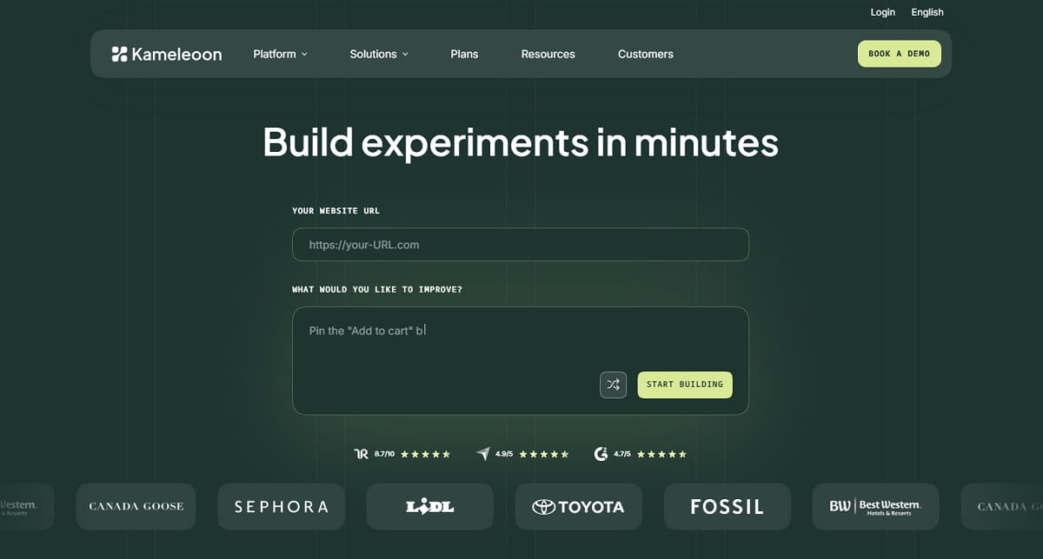The height and width of the screenshot is (559, 1043).
Task: Focus the website URL input field
Action: pos(521,245)
